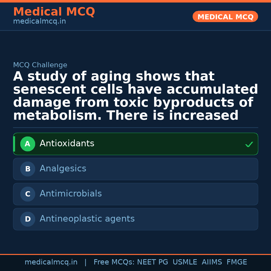Click the B option letter circle
The width and height of the screenshot is (271, 271).
[28, 169]
